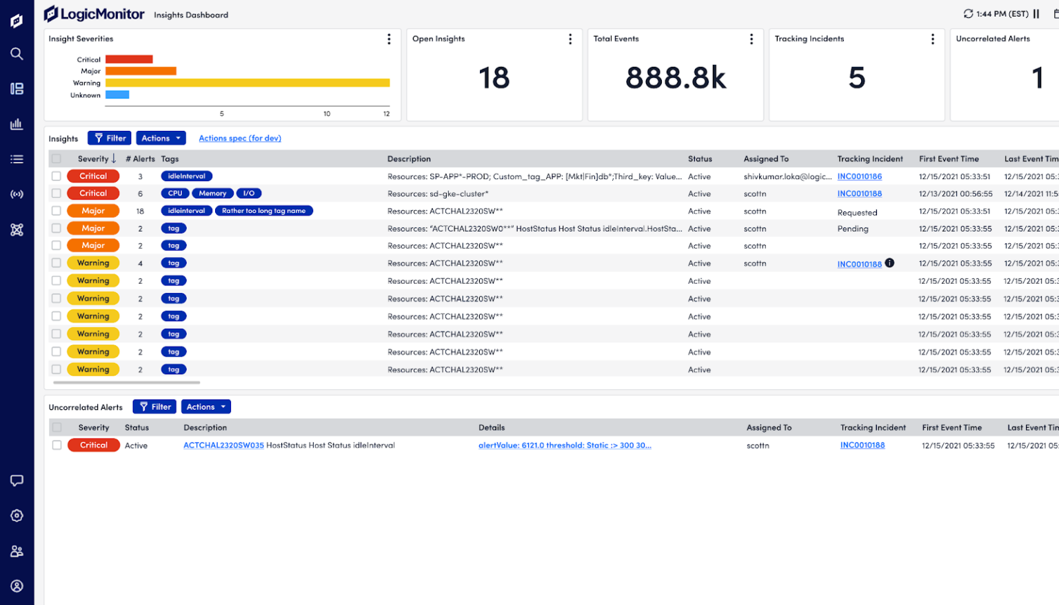Viewport: 1059px width, 605px height.
Task: Expand the Actions menu for Uncorrelated Alerts
Action: 205,407
